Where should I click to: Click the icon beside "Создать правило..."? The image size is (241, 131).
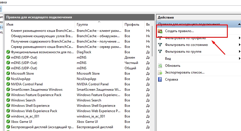click(160, 31)
